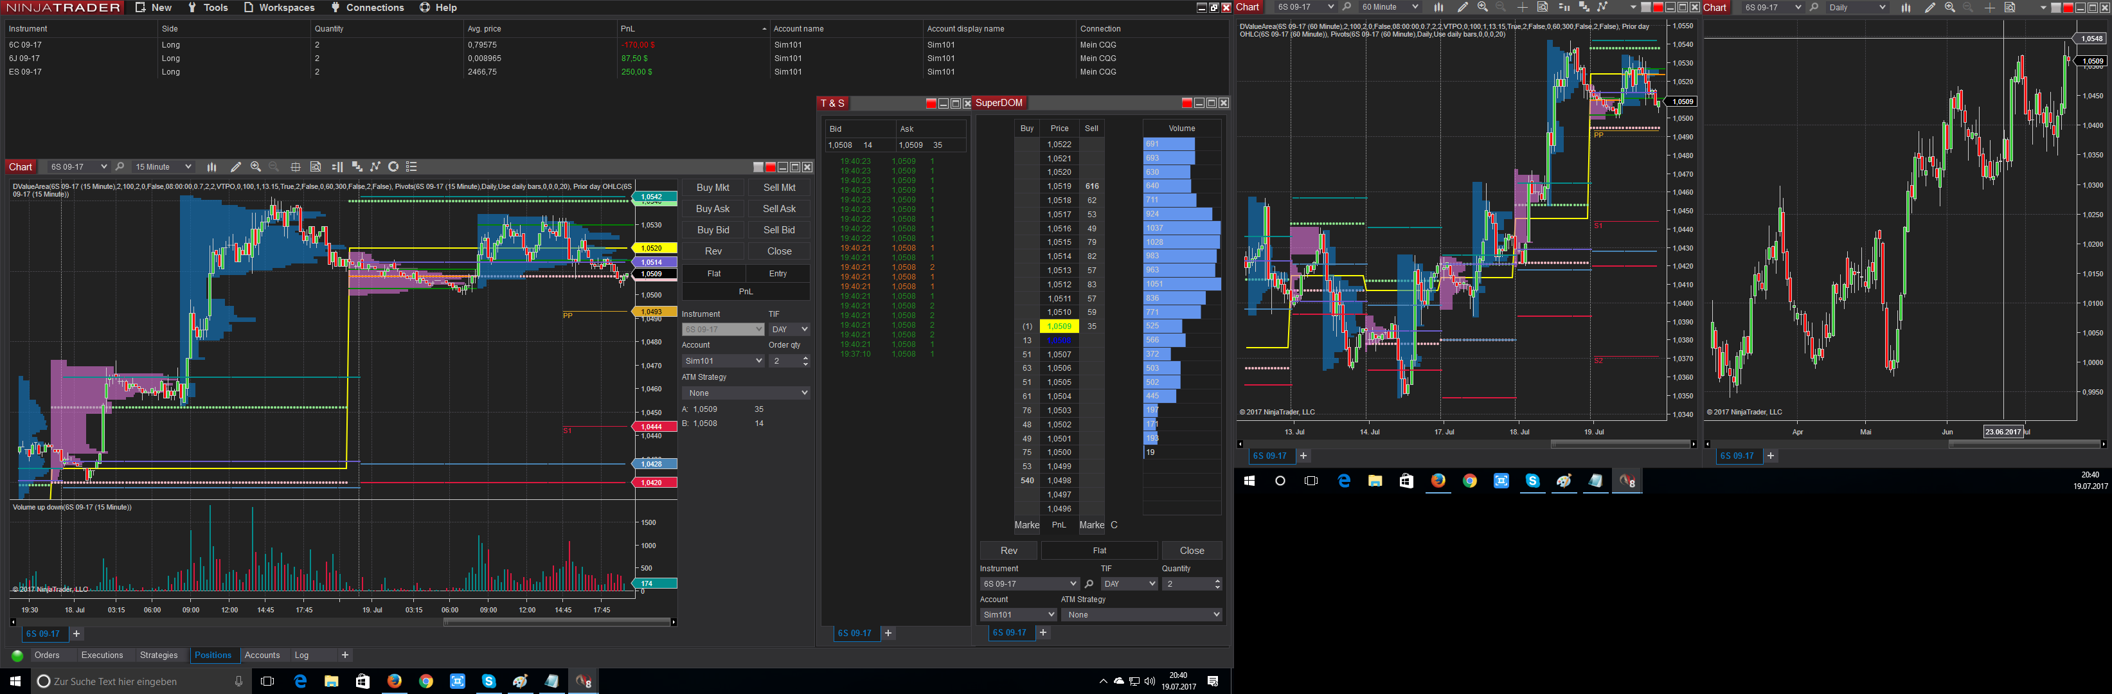Screen dimensions: 2112x694
Task: Open properties list icon on 15 Minute chart
Action: (x=411, y=167)
